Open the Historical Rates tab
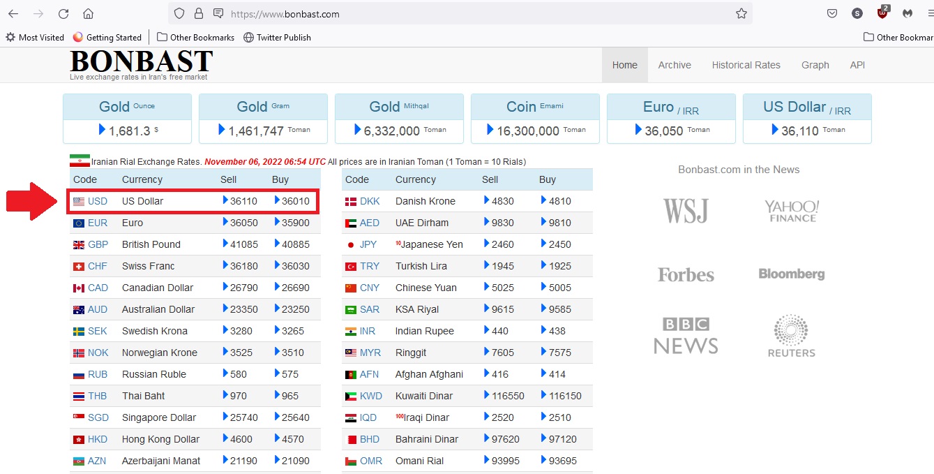Image resolution: width=934 pixels, height=474 pixels. 746,65
